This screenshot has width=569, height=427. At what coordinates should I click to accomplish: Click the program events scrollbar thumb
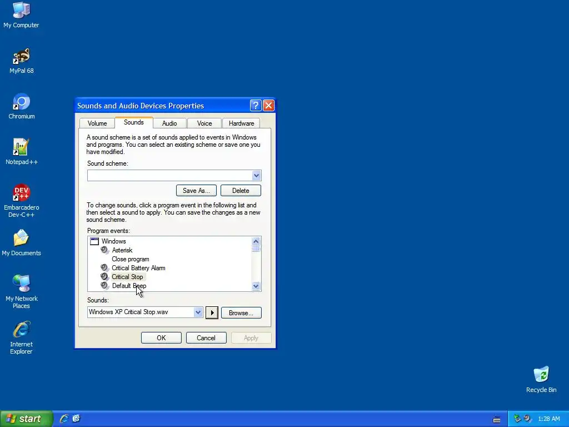(256, 249)
